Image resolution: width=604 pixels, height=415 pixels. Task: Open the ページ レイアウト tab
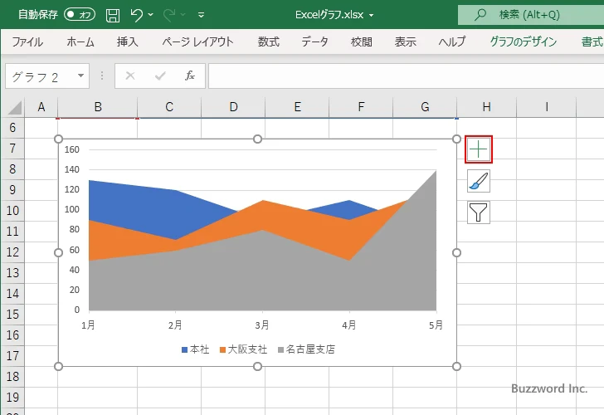point(197,41)
